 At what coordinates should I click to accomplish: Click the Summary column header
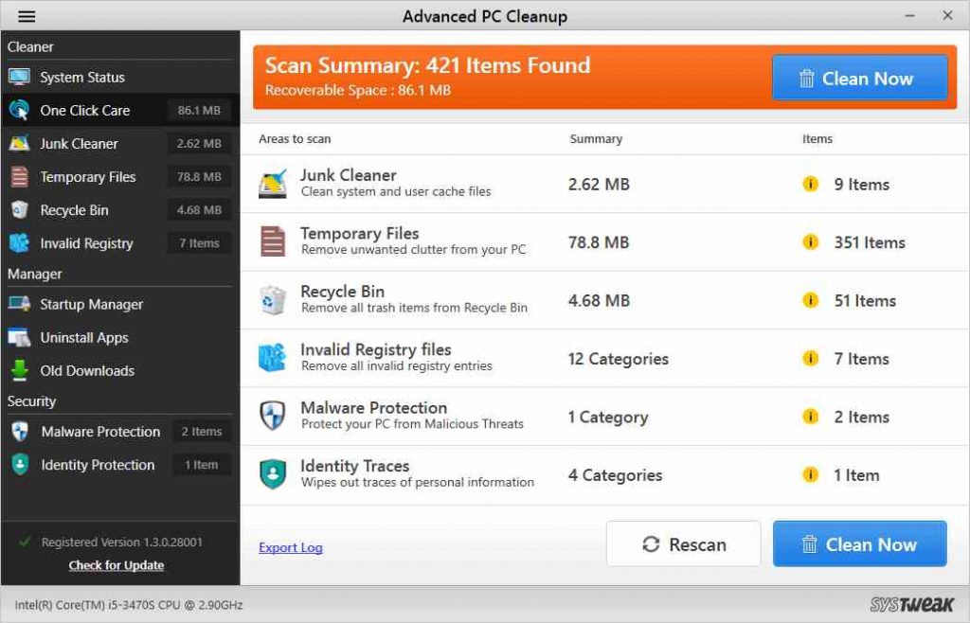[x=596, y=139]
